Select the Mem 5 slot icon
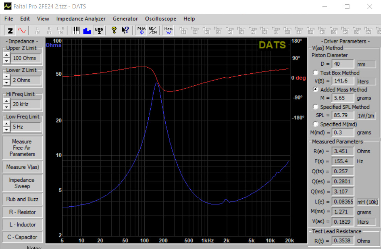The width and height of the screenshot is (381, 249). click(230, 31)
